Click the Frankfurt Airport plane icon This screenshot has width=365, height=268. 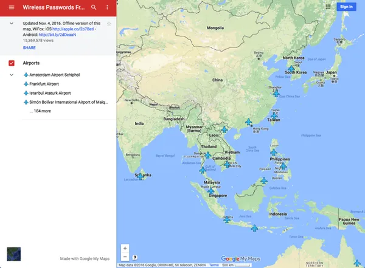(26, 84)
